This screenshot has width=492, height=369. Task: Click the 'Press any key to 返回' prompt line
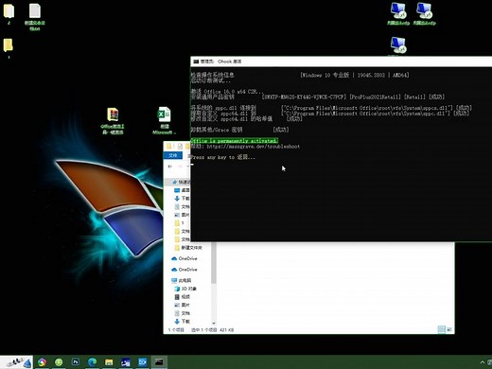pyautogui.click(x=222, y=157)
